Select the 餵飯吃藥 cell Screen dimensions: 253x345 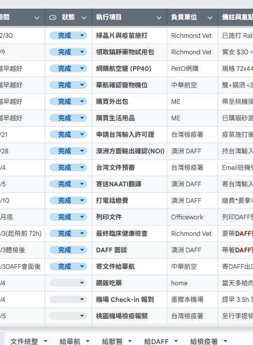129,283
